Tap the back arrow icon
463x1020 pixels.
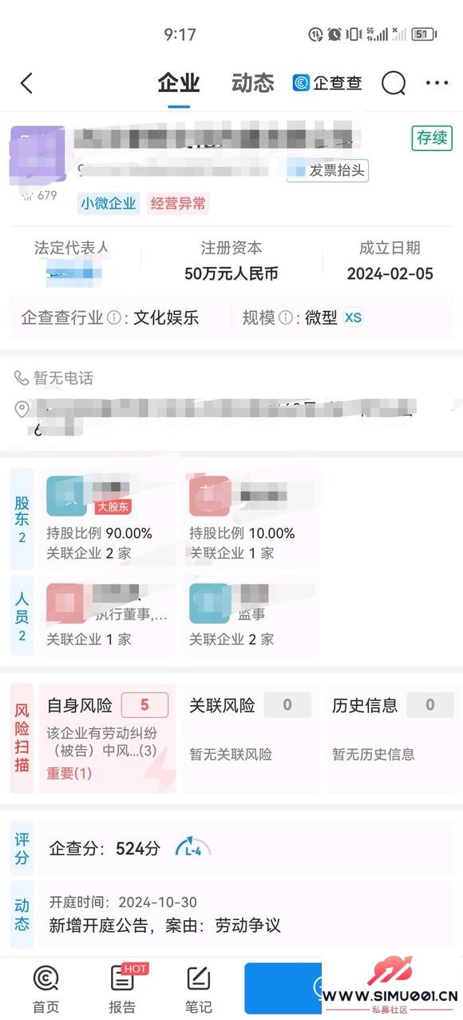tap(26, 83)
